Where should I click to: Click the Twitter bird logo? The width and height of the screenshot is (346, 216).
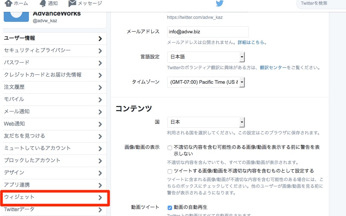point(220,3)
